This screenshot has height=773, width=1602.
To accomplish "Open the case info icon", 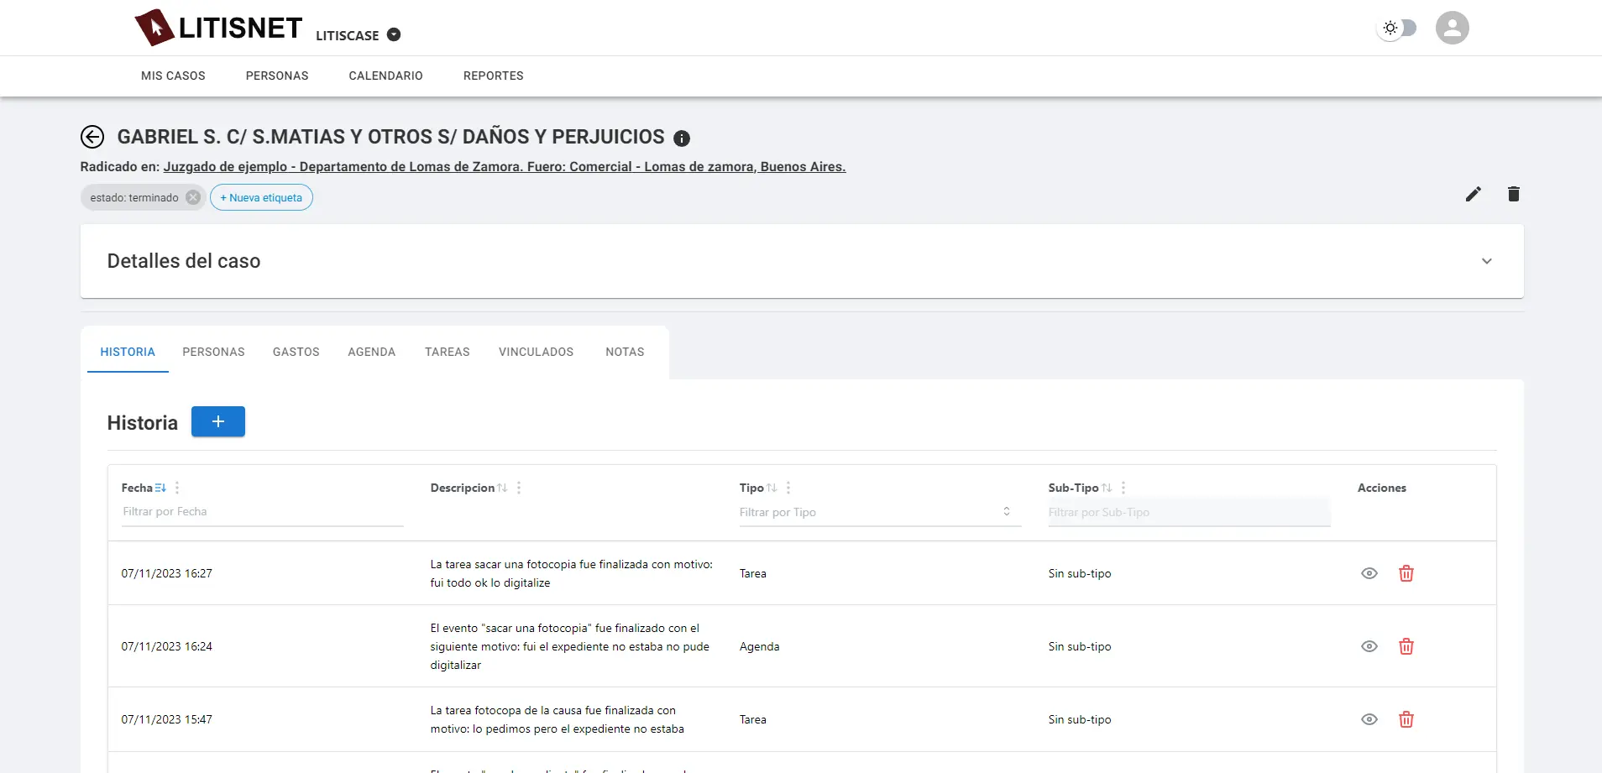I will [682, 138].
